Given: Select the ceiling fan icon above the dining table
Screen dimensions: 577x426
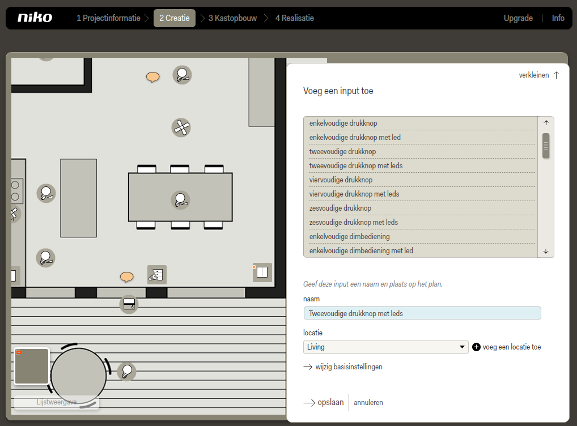Looking at the screenshot, I should 181,127.
